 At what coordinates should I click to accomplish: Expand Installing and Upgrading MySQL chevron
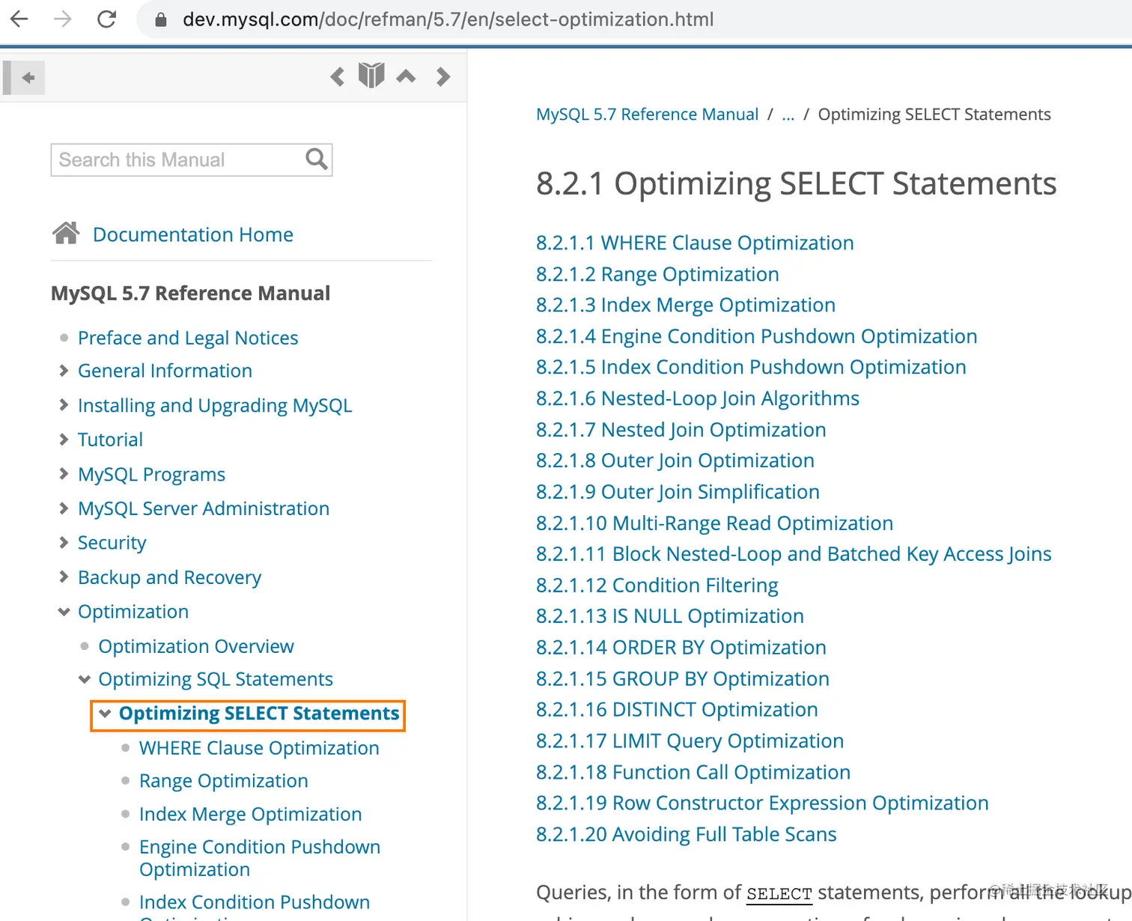64,405
